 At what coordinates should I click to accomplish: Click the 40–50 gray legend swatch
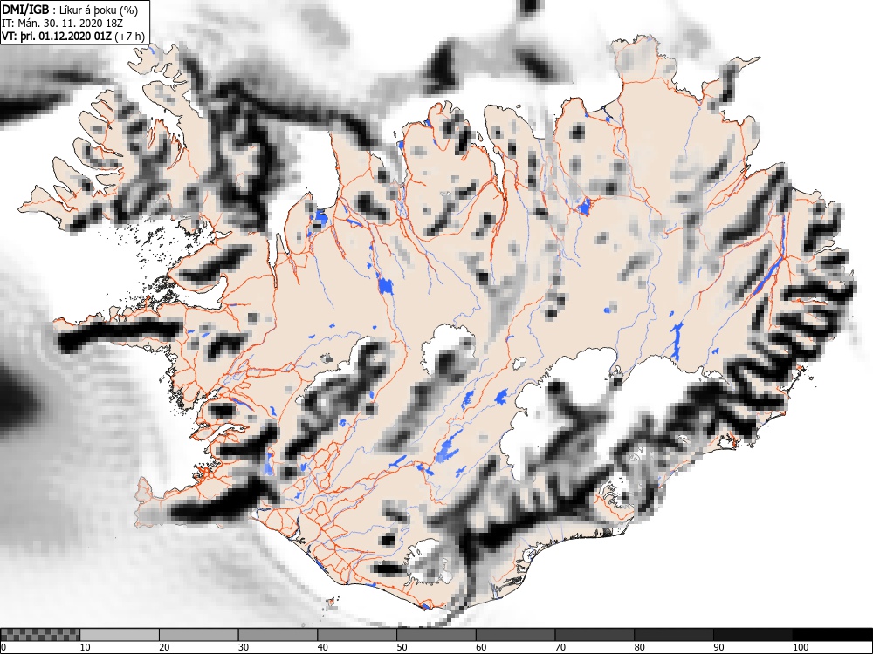tap(357, 635)
